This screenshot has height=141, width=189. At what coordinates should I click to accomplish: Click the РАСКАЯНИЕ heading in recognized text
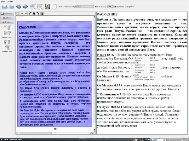tap(107, 14)
